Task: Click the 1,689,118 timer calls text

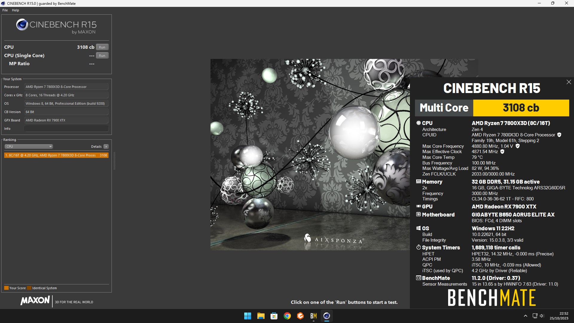Action: (x=496, y=247)
